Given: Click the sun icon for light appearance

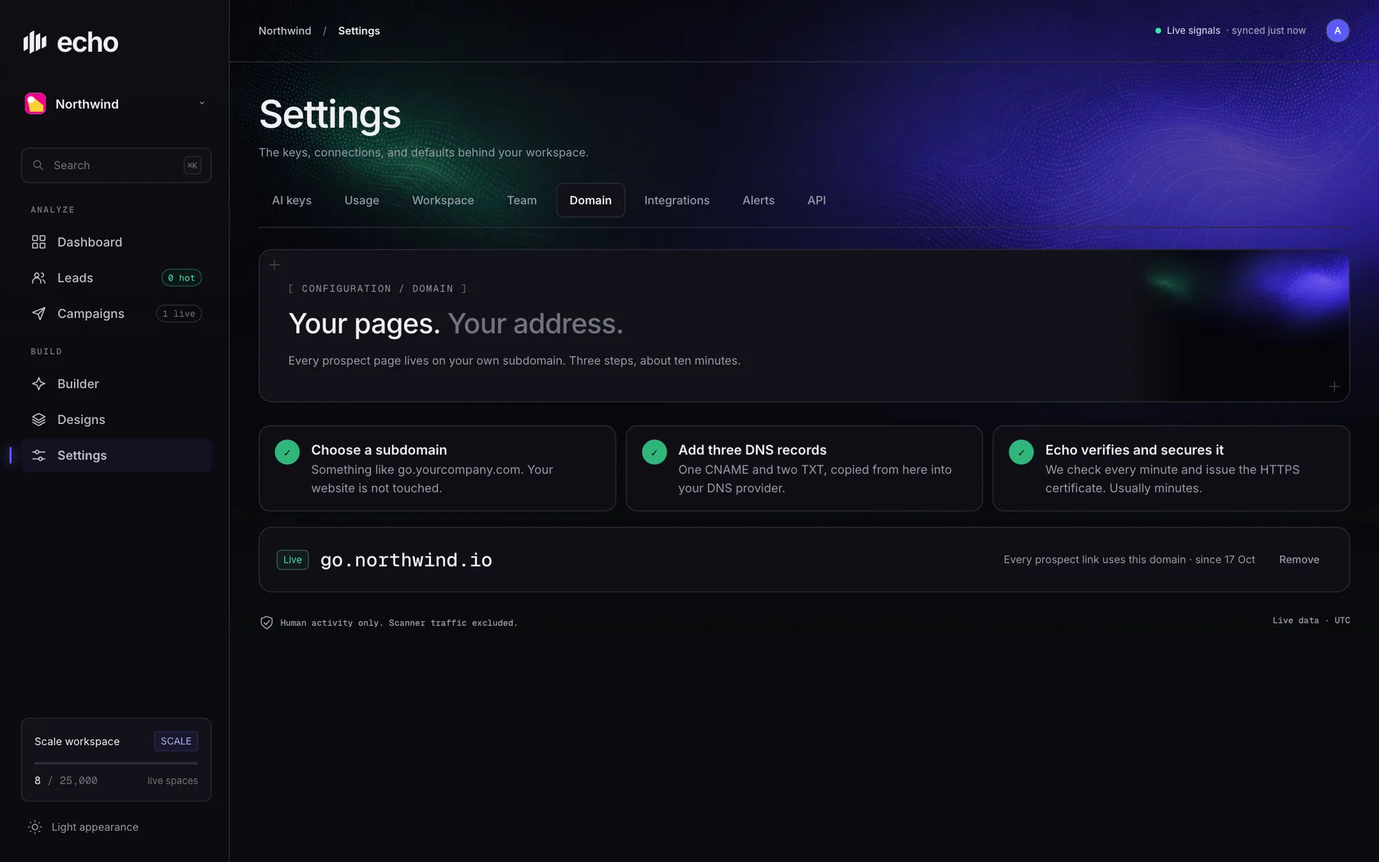Looking at the screenshot, I should coord(35,827).
